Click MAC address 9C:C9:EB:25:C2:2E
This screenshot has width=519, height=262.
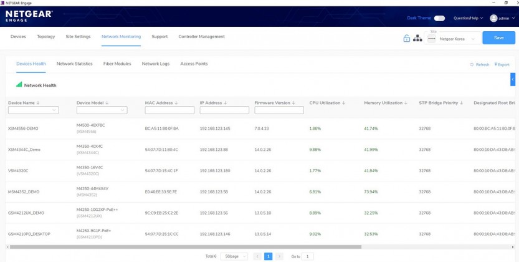[161, 213]
